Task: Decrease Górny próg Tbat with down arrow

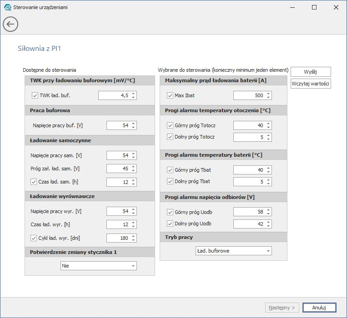Action: coord(268,172)
